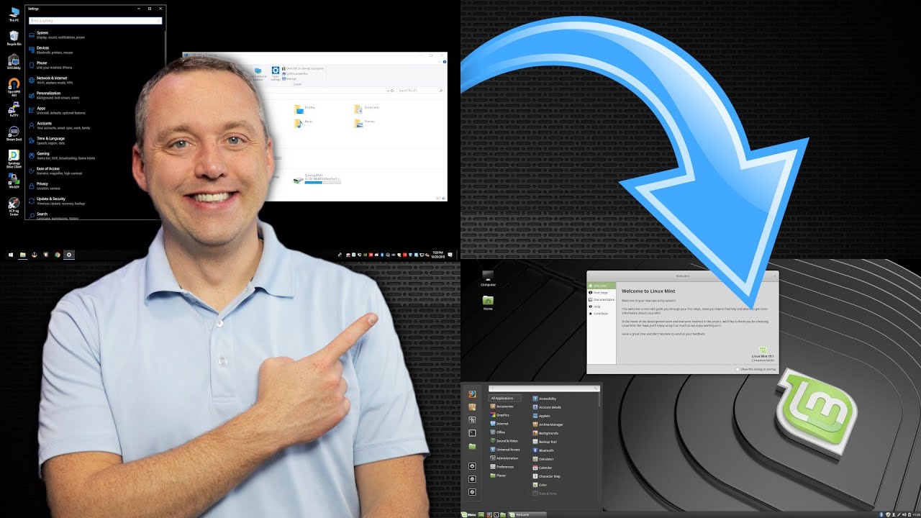Image resolution: width=921 pixels, height=518 pixels.
Task: Open the XCP-ng Center desktop shortcut
Action: [14, 207]
